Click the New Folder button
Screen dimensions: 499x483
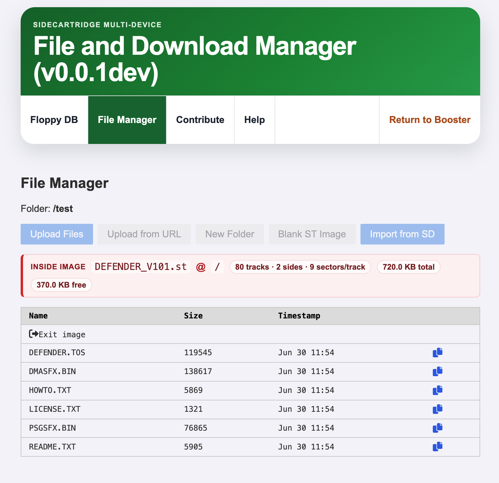pos(229,234)
